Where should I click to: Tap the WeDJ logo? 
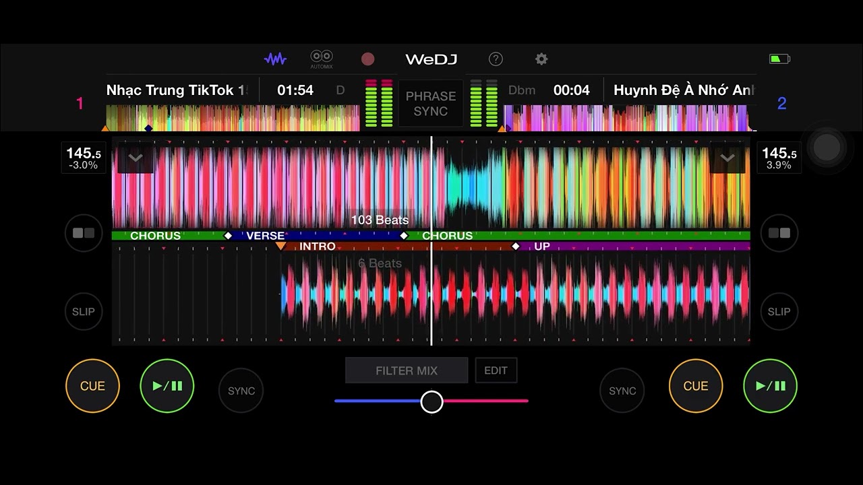click(431, 59)
